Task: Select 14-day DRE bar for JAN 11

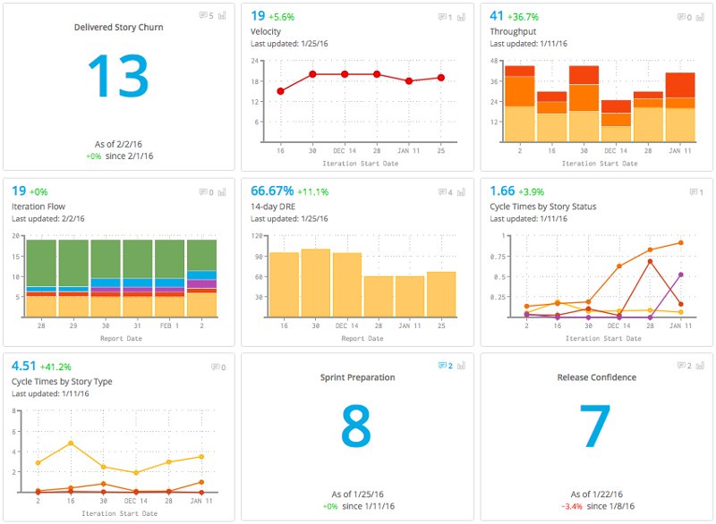Action: pos(410,297)
